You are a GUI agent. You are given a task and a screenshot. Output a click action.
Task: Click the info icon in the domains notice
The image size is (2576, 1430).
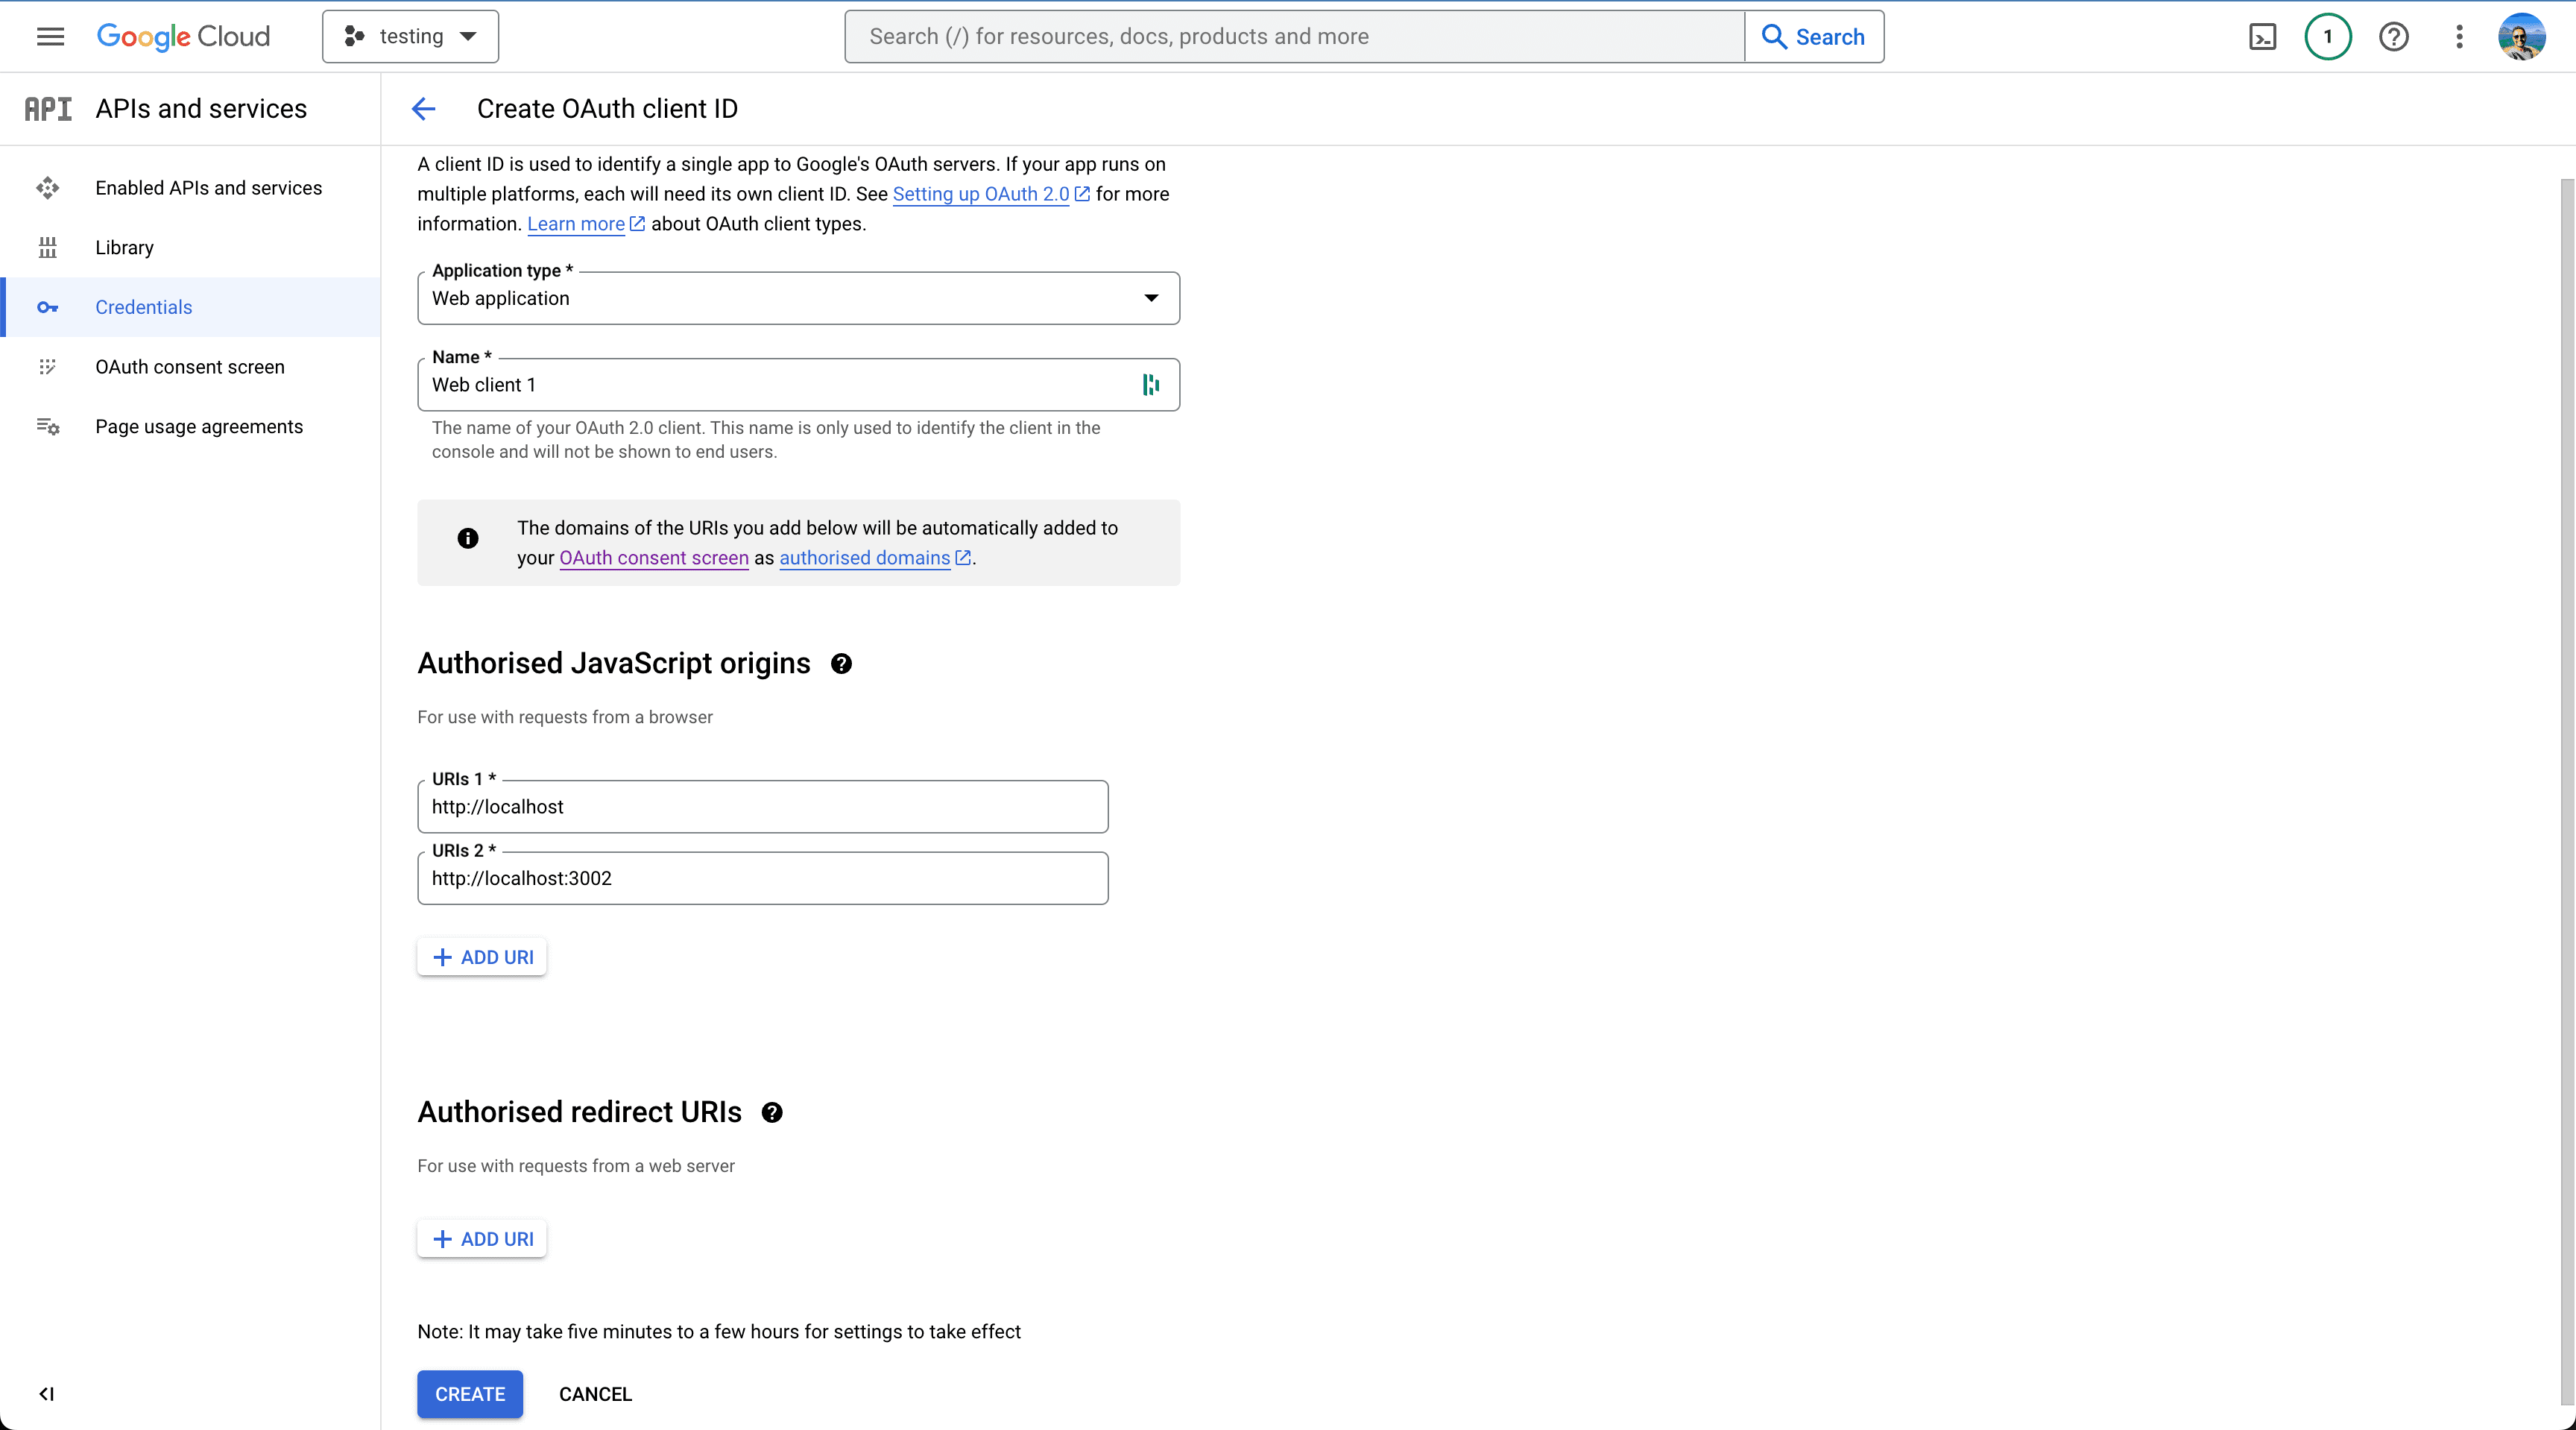pyautogui.click(x=467, y=538)
